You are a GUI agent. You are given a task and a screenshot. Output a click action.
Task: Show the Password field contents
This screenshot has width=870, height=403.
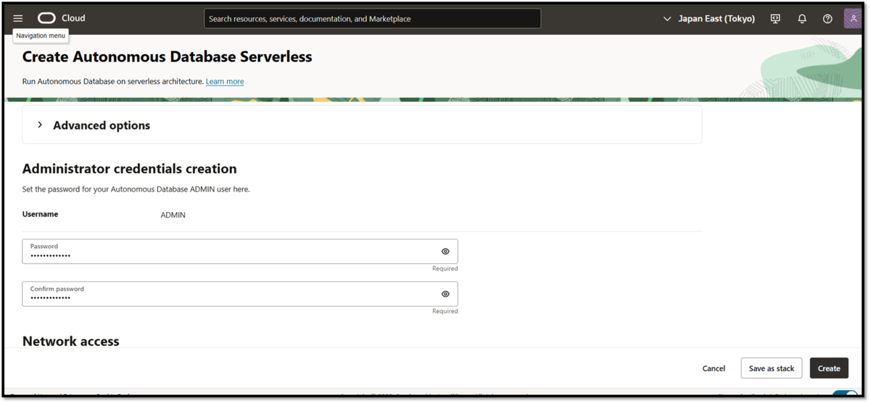pos(445,252)
